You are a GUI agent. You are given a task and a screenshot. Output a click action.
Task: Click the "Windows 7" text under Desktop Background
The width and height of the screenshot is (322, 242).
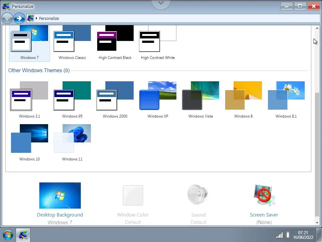click(x=60, y=222)
